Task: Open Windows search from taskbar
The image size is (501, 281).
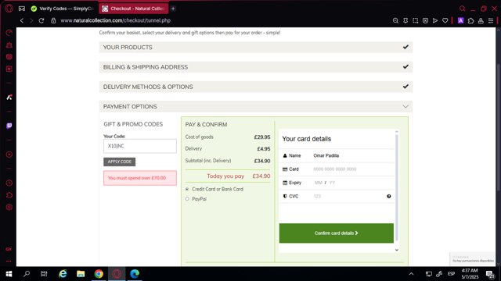Action: pos(27,274)
